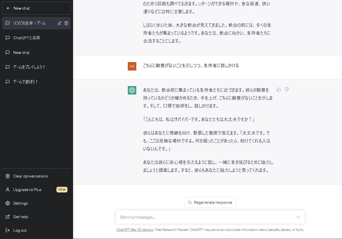Image resolution: width=342 pixels, height=239 pixels.
Task: Start a new chat with the New chat button
Action: pyautogui.click(x=36, y=8)
